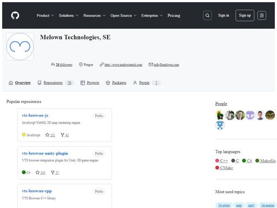Open fourth member purple identicon avatar
The height and width of the screenshot is (208, 277).
(x=250, y=115)
